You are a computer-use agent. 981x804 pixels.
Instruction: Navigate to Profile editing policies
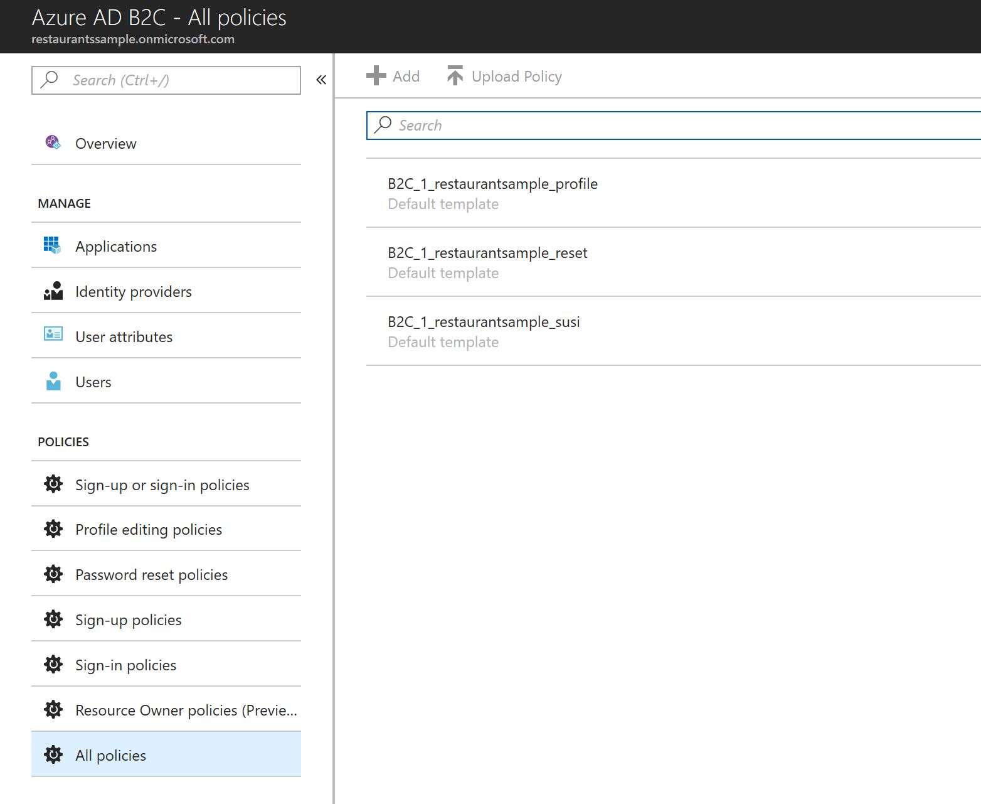(x=166, y=529)
